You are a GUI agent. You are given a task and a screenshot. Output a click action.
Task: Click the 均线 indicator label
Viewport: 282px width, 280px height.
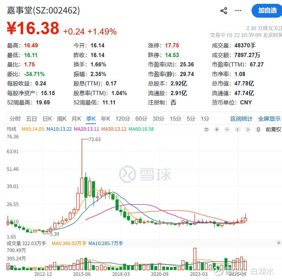(x=12, y=129)
